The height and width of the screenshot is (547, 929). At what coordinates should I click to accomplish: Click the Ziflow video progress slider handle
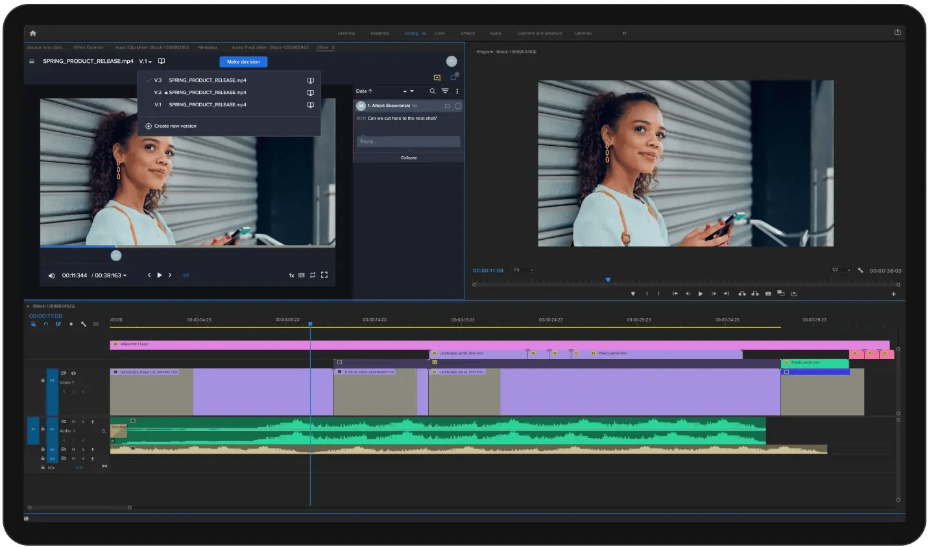(x=116, y=255)
